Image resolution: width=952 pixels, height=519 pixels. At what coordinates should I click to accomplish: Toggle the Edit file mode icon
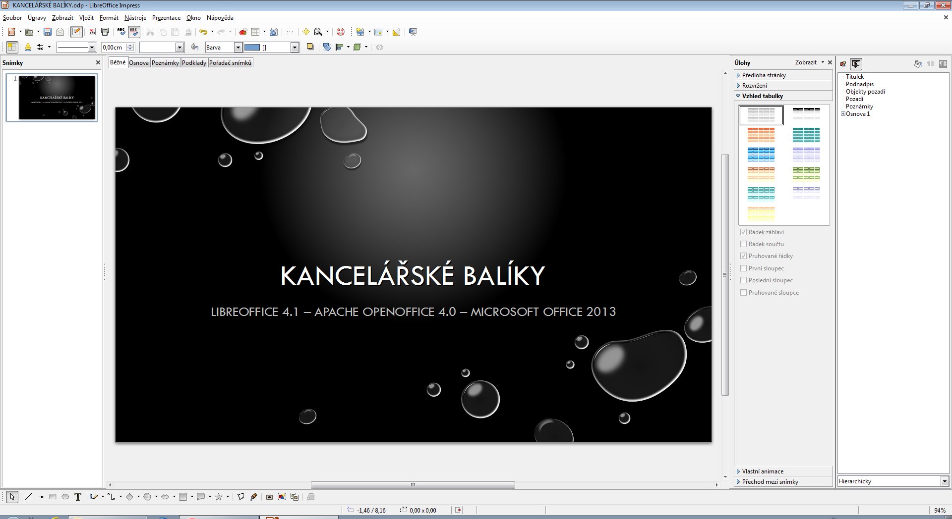point(76,32)
